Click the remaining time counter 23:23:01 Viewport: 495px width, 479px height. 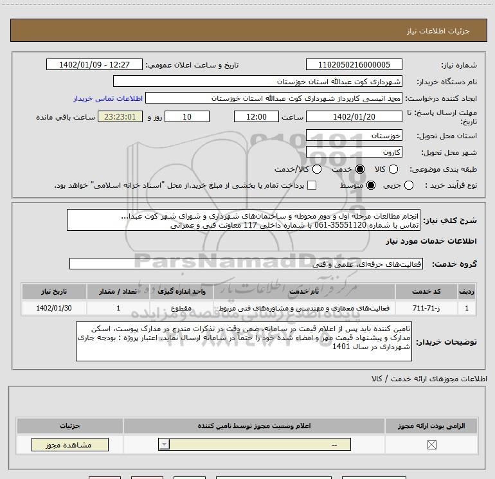click(120, 116)
